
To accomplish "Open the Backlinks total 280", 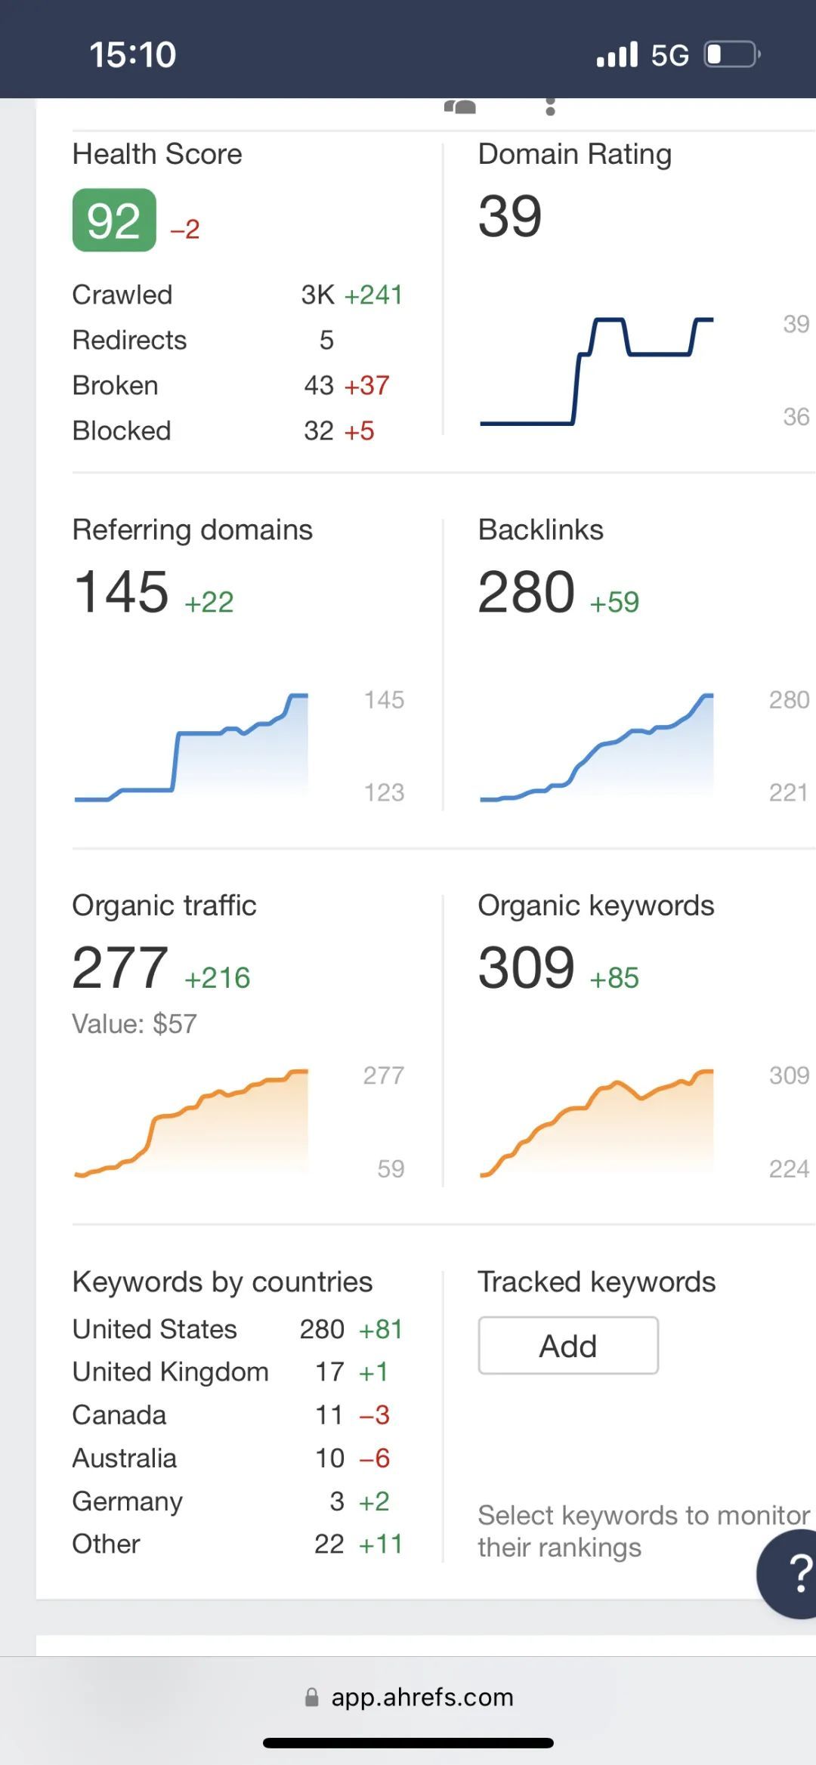I will (527, 591).
